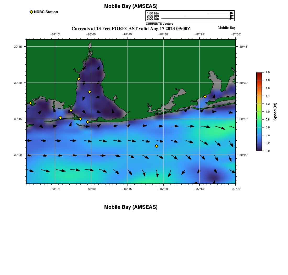Screen dimensions: 288x275
Task: Select the station diamond at Dauphin Island's eastern tip
Action: (80, 119)
